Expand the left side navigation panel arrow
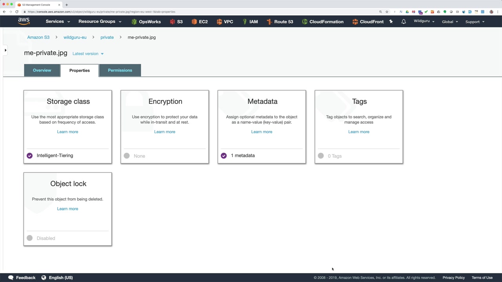 click(5, 50)
